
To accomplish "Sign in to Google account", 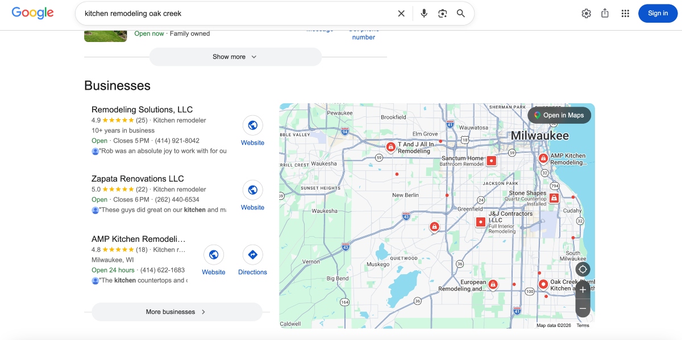I will click(658, 14).
